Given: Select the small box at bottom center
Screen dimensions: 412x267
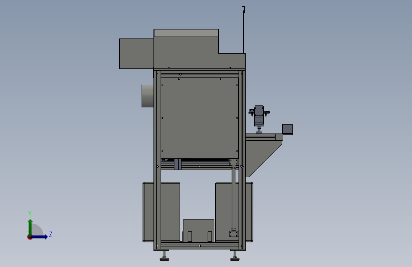Looking at the screenshot, I should [198, 230].
